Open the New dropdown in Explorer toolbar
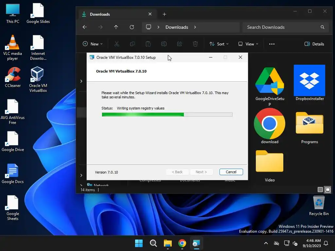The height and width of the screenshot is (251, 335). (x=93, y=44)
